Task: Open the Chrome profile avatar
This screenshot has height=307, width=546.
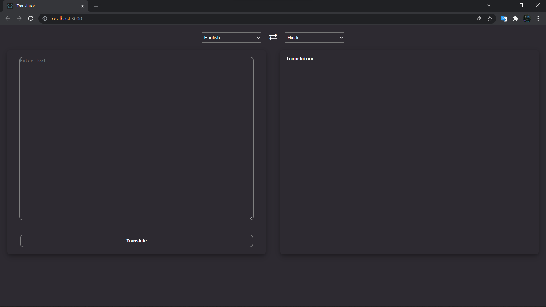Action: [527, 19]
